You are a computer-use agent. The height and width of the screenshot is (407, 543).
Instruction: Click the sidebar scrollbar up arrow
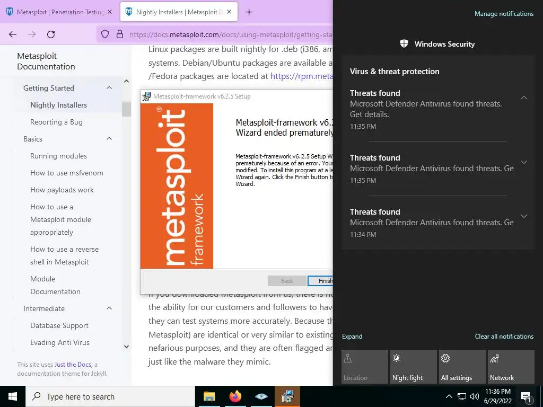point(126,81)
